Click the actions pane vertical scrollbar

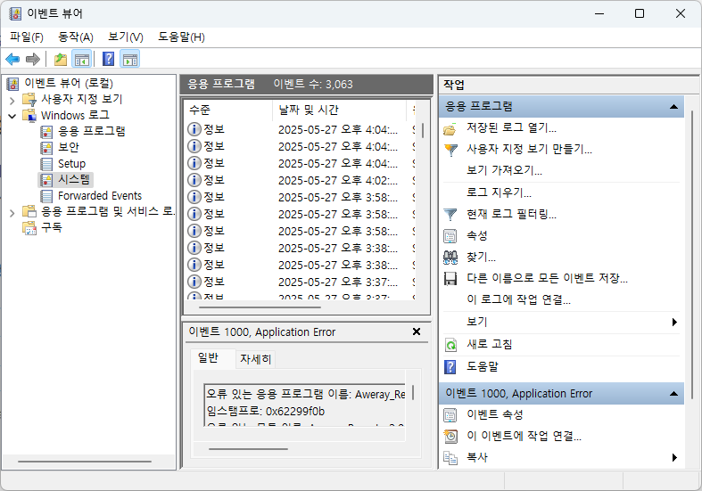coord(692,255)
